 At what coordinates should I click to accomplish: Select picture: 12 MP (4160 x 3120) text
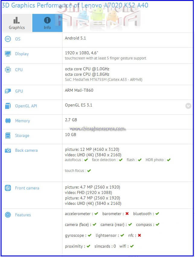click(x=92, y=150)
